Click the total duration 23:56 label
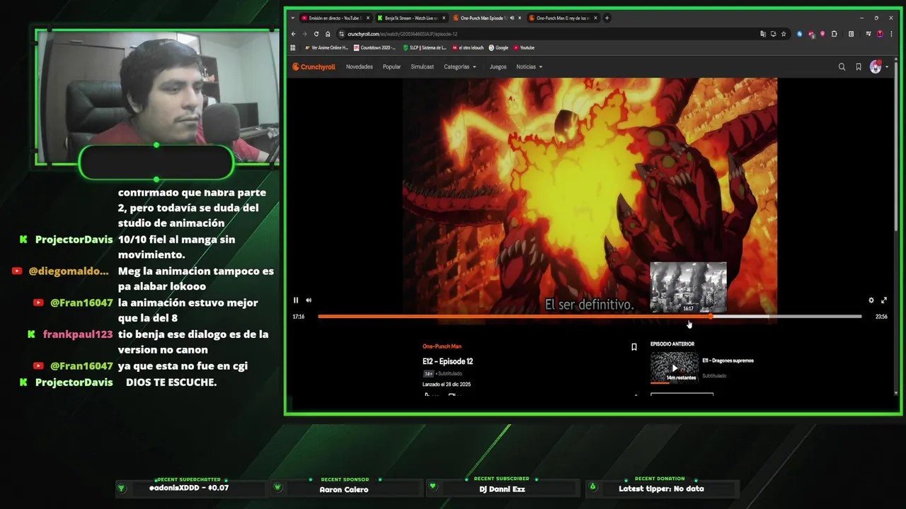906x509 pixels. coord(881,317)
